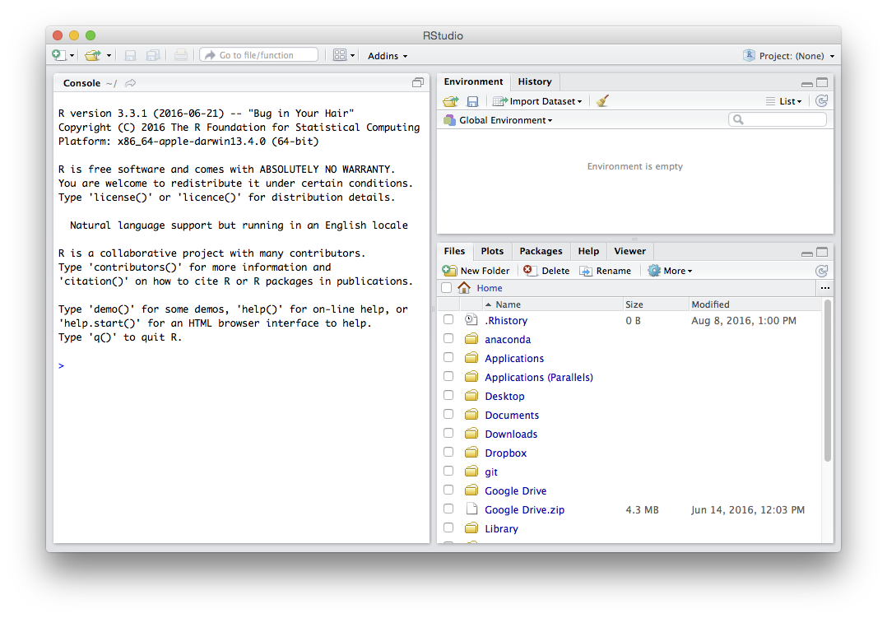
Task: Switch to the Help tab
Action: click(588, 251)
